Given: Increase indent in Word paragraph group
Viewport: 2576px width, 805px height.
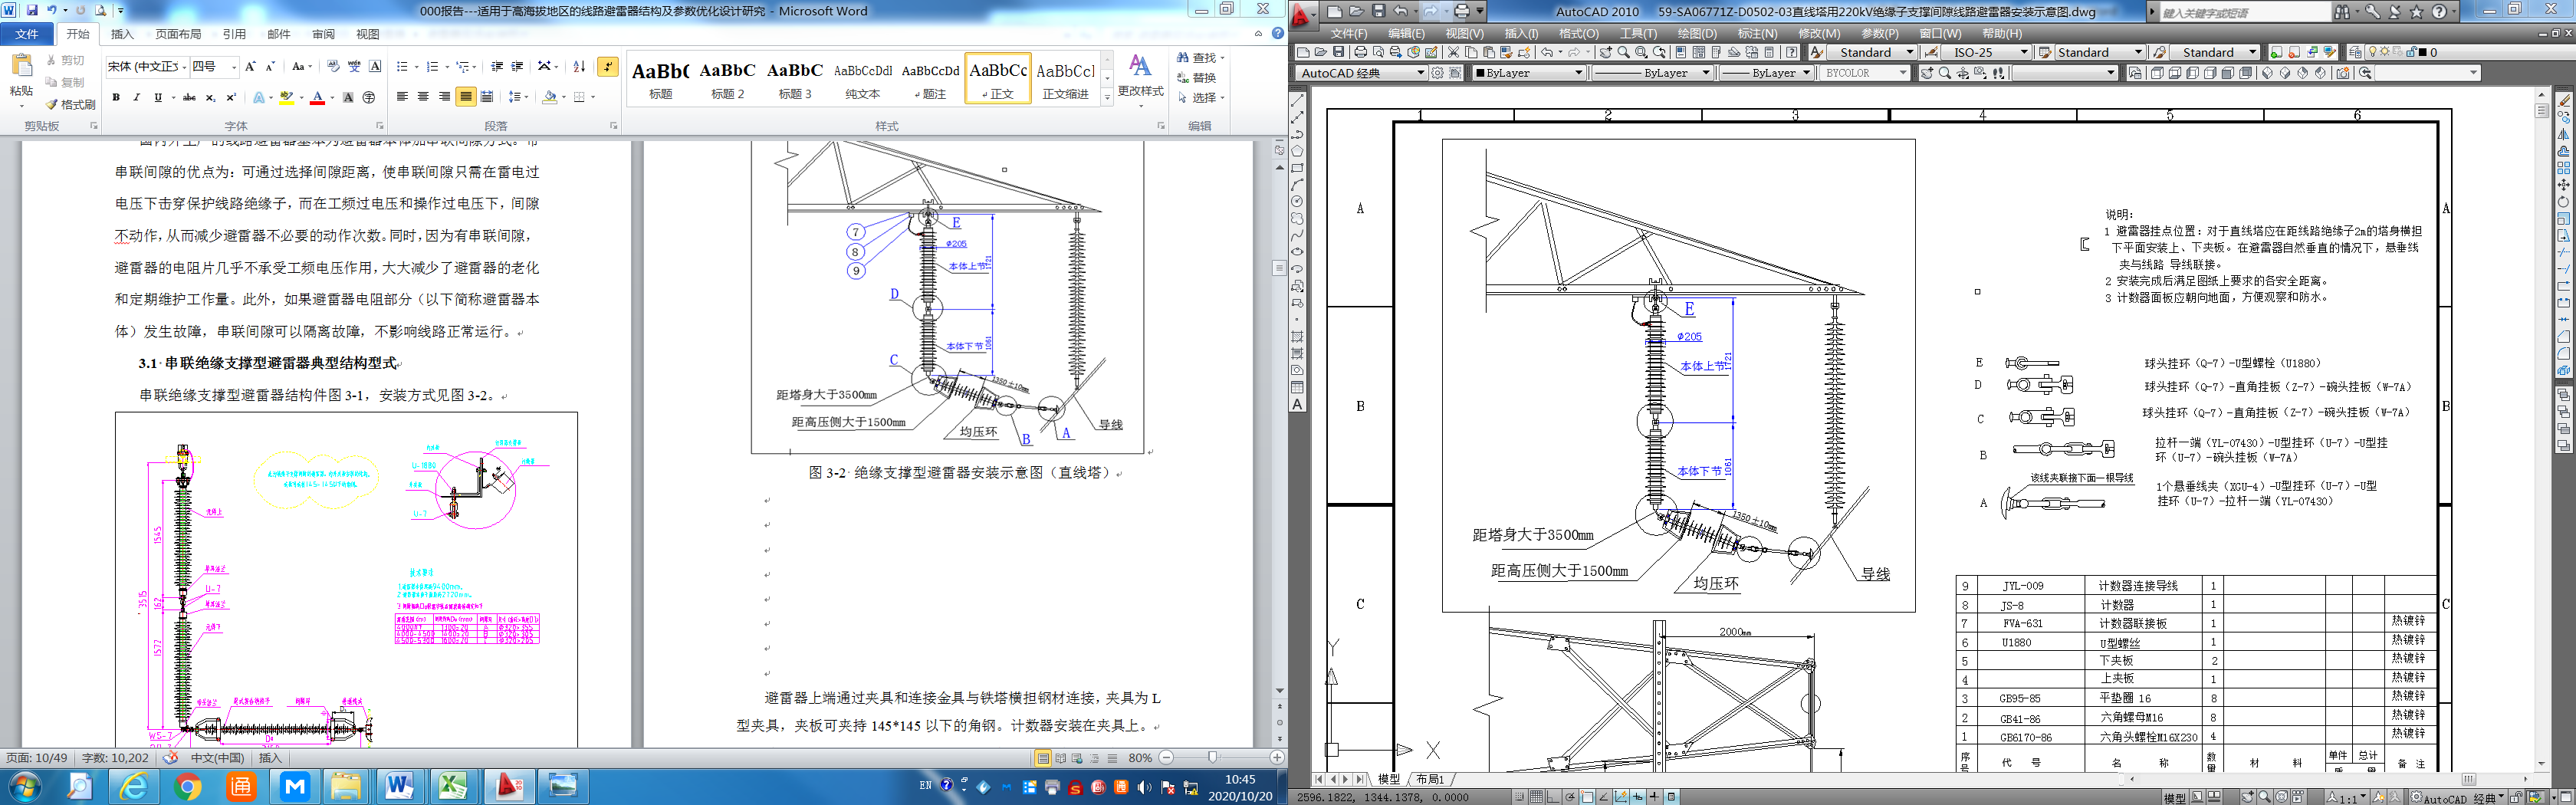Looking at the screenshot, I should pyautogui.click(x=517, y=67).
